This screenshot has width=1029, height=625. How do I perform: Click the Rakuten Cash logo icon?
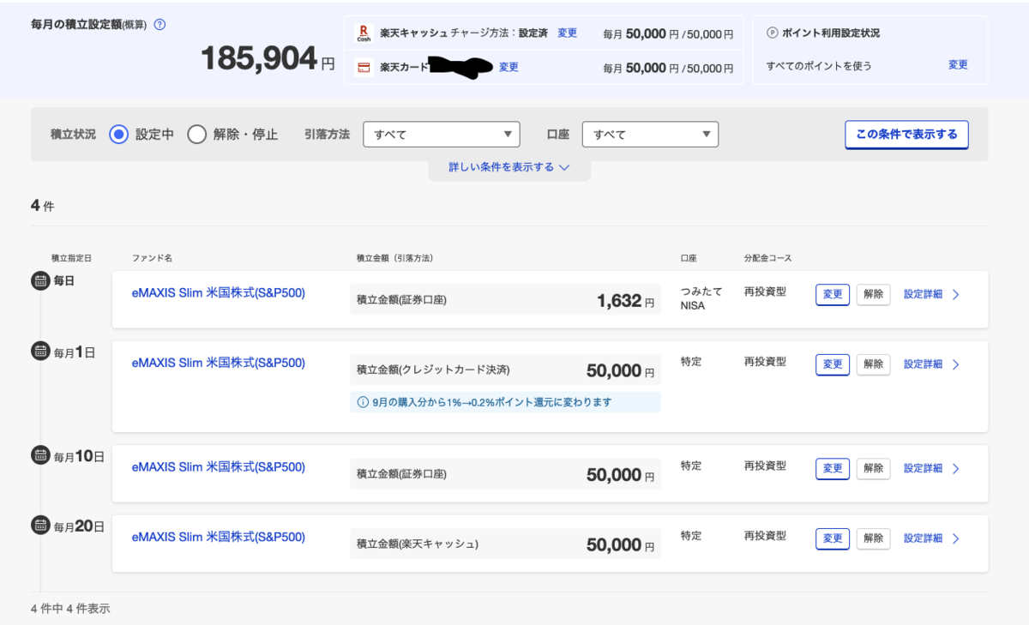pyautogui.click(x=364, y=33)
